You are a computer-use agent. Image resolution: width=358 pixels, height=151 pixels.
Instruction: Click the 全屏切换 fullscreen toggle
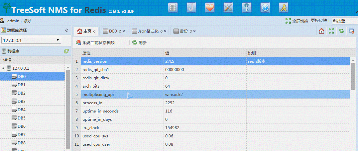click(x=297, y=21)
